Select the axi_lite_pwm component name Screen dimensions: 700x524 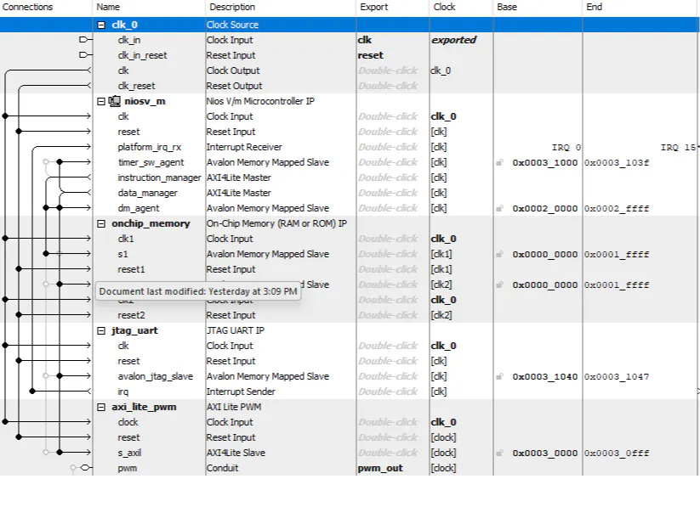point(144,408)
